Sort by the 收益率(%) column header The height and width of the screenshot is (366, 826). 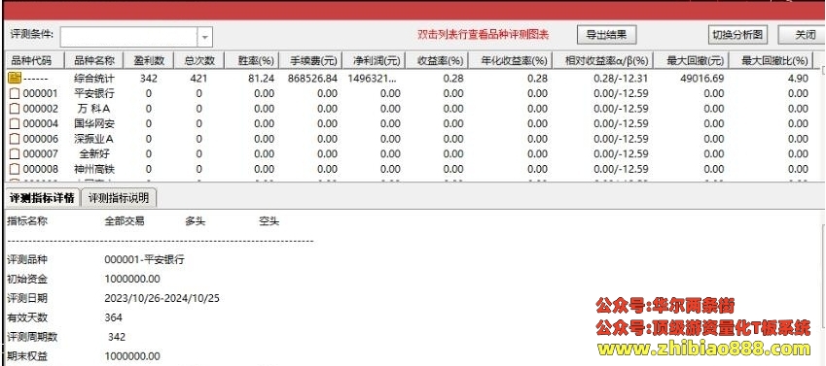click(x=437, y=61)
